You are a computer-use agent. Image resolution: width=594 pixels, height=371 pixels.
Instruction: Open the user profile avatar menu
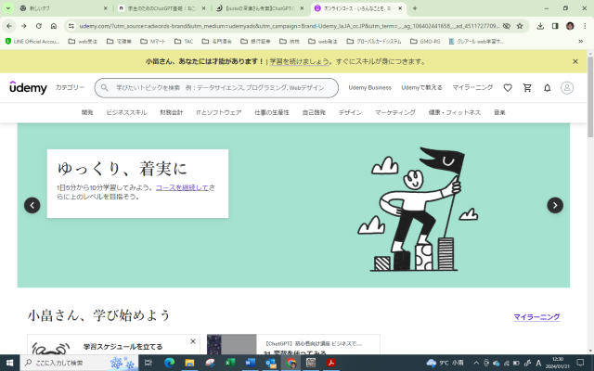567,88
